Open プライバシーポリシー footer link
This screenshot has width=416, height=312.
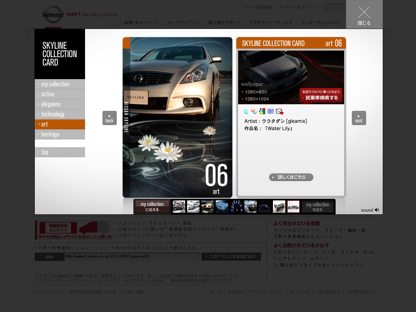tap(266, 292)
